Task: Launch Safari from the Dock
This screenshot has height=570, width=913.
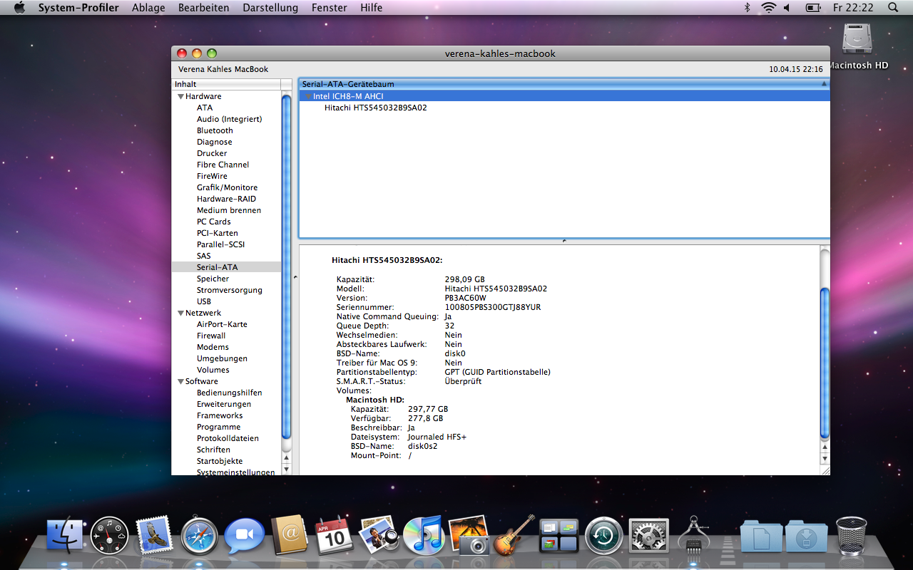Action: pos(199,536)
